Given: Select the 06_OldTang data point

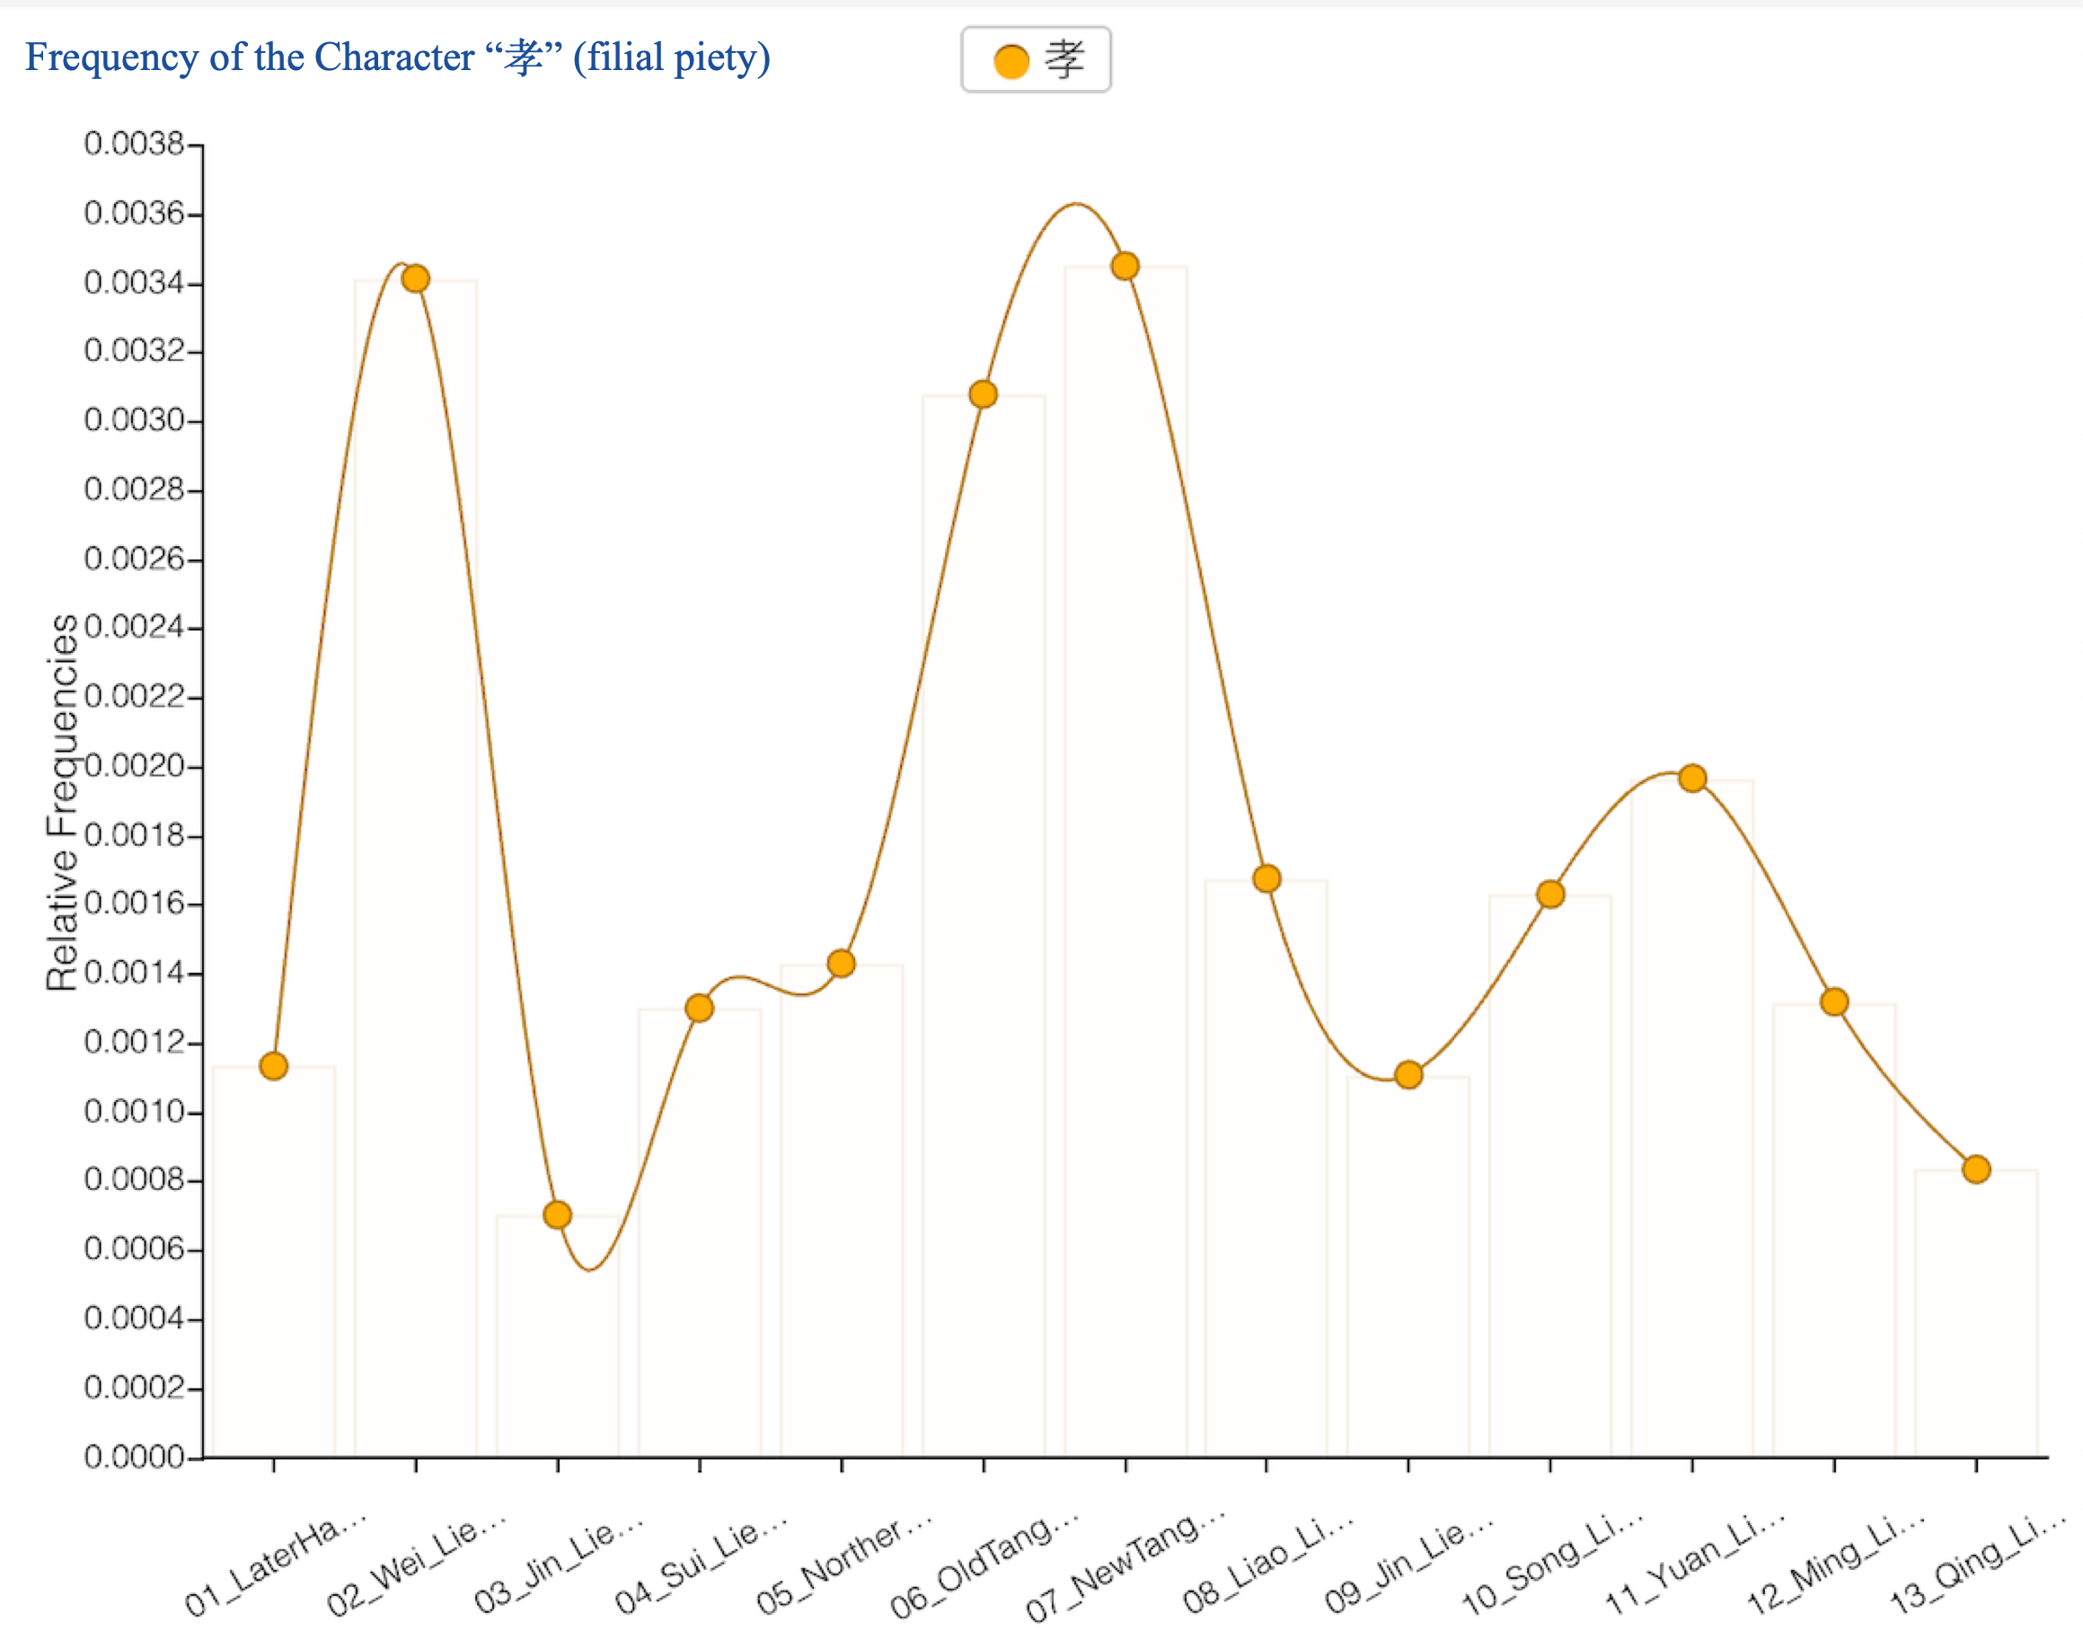Looking at the screenshot, I should pyautogui.click(x=983, y=394).
